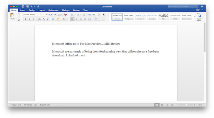Decrease font size with the small A
The height and width of the screenshot is (118, 214).
click(x=54, y=14)
